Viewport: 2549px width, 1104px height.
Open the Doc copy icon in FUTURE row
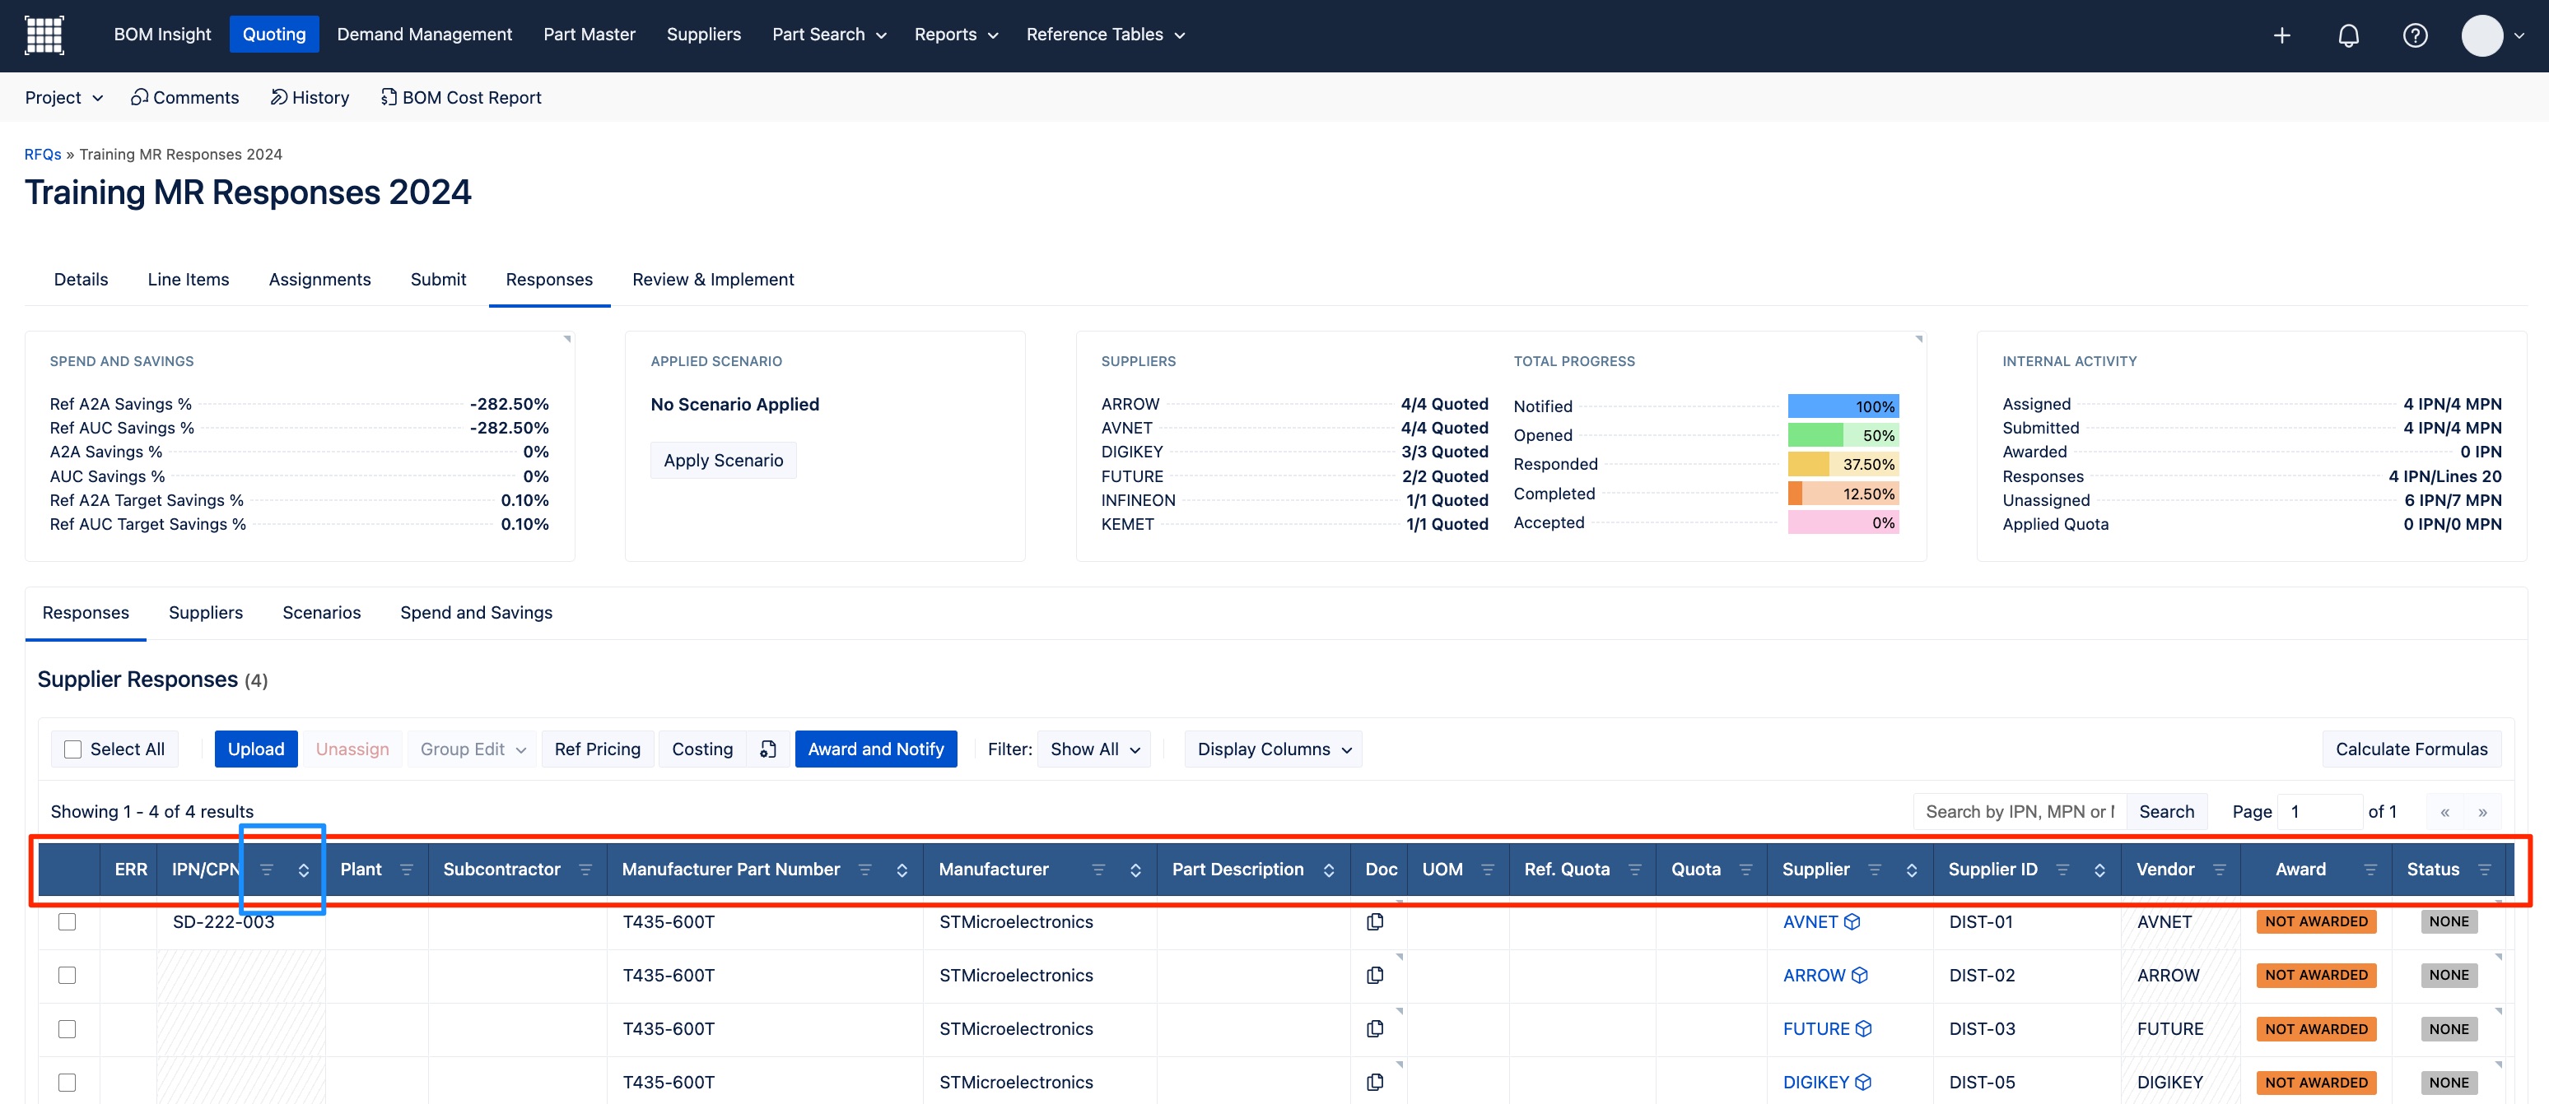click(1374, 1029)
